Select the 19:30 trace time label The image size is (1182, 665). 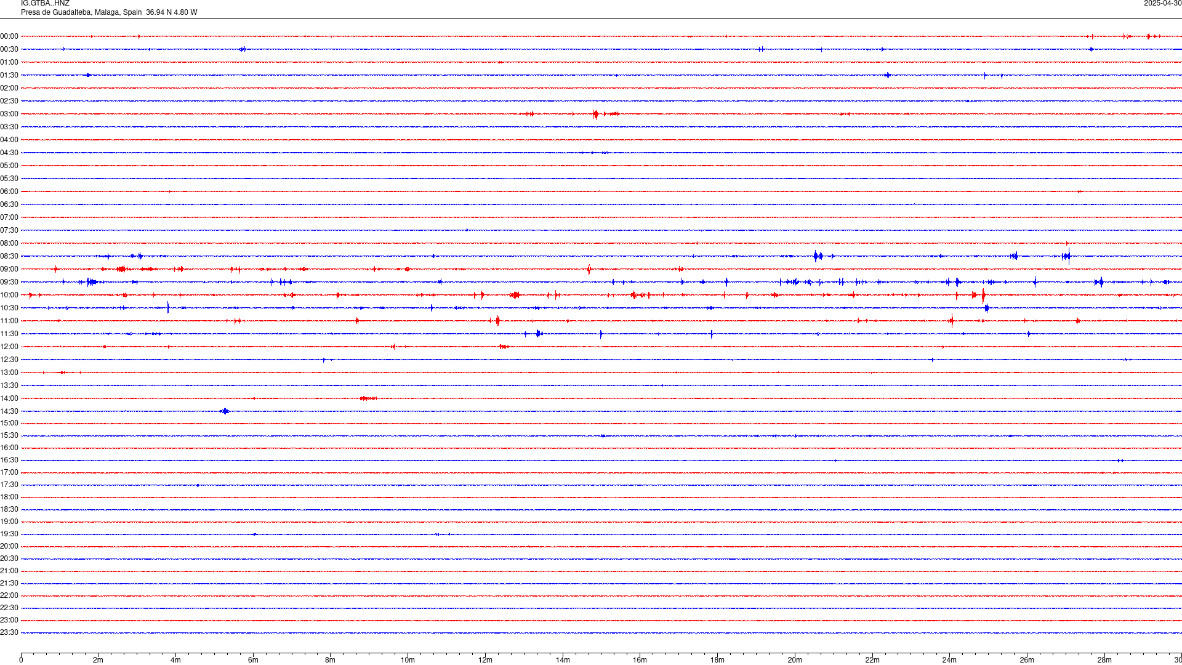(9, 534)
